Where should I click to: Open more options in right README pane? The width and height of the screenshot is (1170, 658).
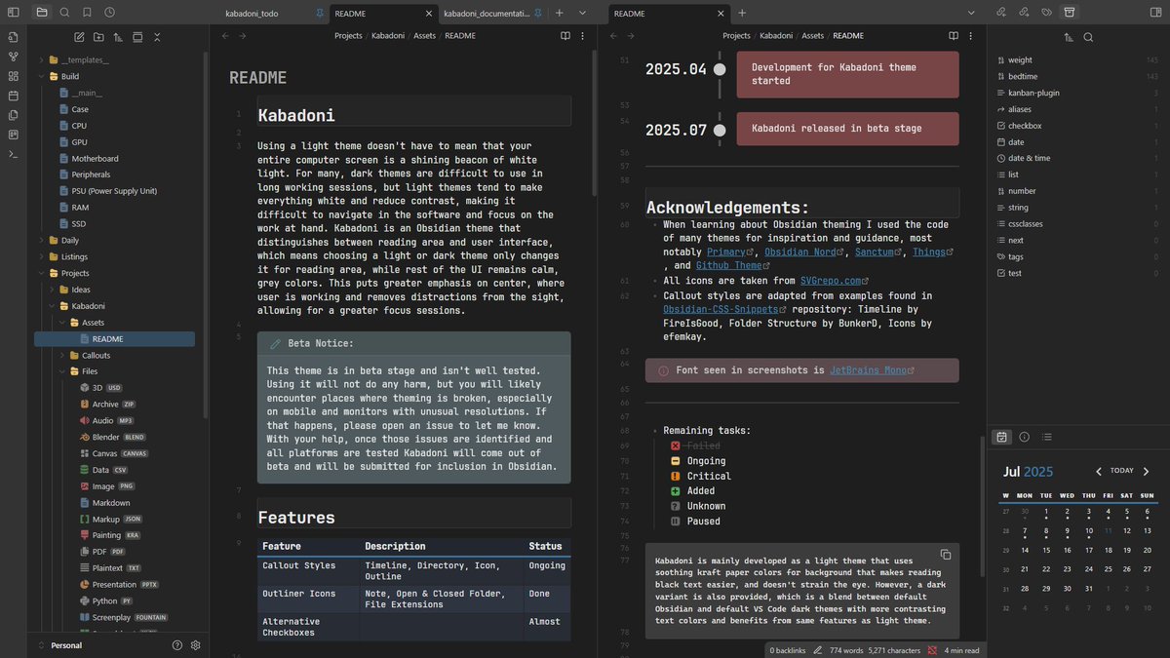click(x=973, y=36)
